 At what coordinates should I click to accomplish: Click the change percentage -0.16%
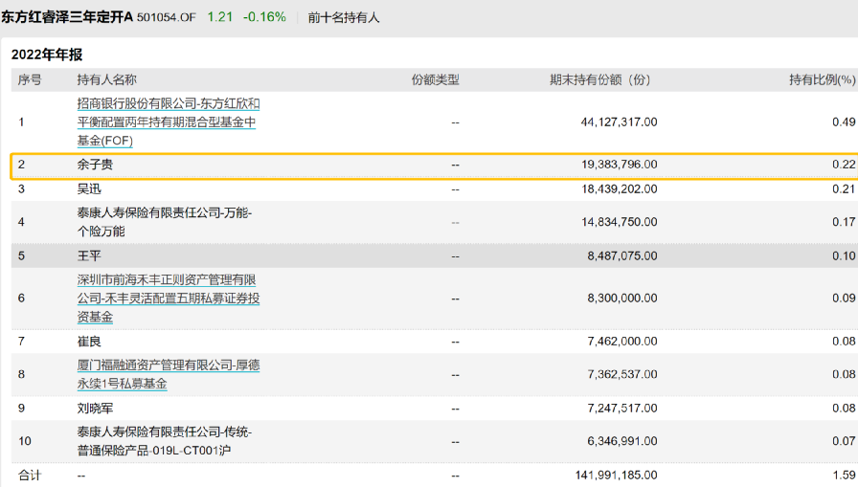(x=264, y=17)
